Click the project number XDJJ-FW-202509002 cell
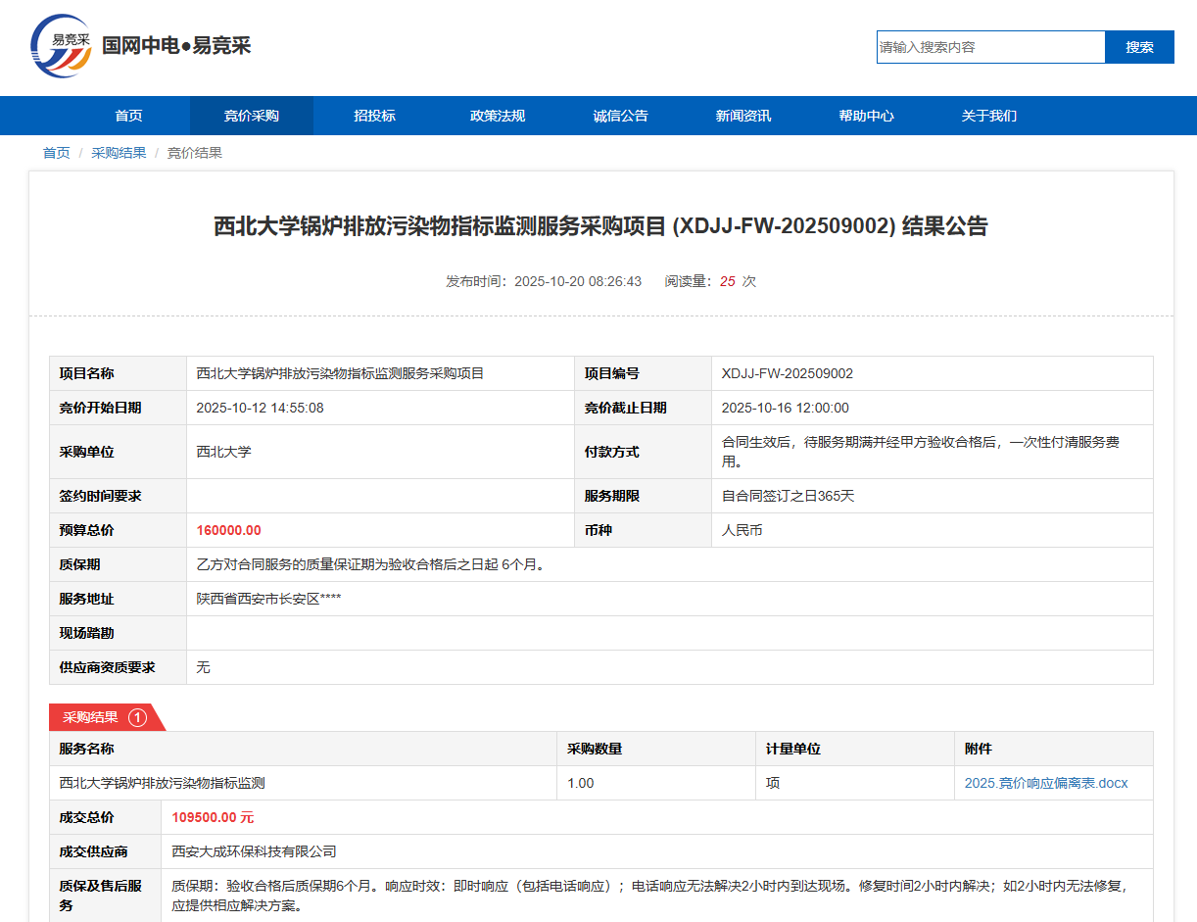The height and width of the screenshot is (922, 1197). (x=787, y=373)
